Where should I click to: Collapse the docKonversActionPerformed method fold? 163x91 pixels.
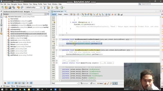pos(57,39)
